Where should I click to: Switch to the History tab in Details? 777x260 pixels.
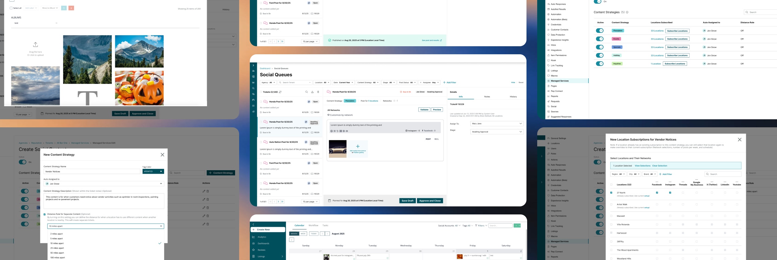pyautogui.click(x=513, y=97)
